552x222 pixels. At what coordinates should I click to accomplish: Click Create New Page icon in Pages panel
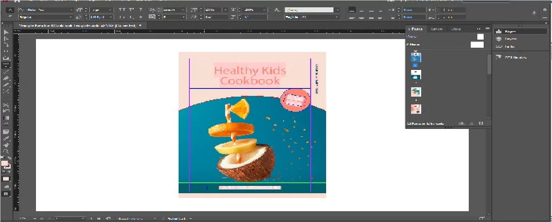(x=472, y=123)
